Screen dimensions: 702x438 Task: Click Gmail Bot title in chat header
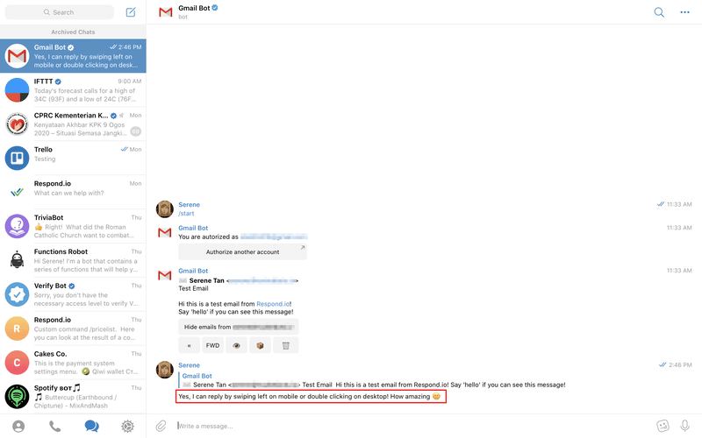coord(194,8)
